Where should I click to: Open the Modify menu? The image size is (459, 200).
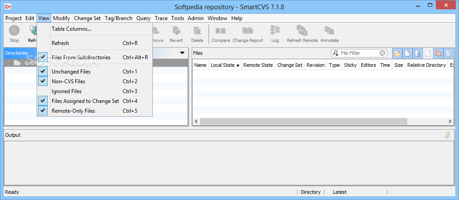pyautogui.click(x=61, y=18)
